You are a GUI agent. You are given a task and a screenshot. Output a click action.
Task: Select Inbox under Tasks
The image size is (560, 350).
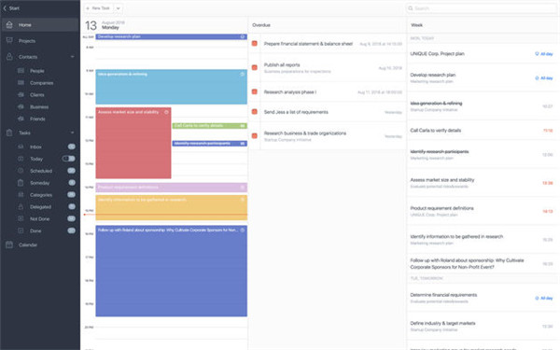point(35,147)
